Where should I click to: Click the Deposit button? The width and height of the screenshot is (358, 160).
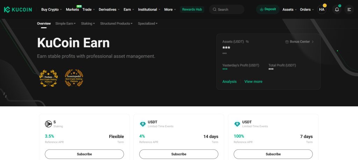tap(268, 9)
